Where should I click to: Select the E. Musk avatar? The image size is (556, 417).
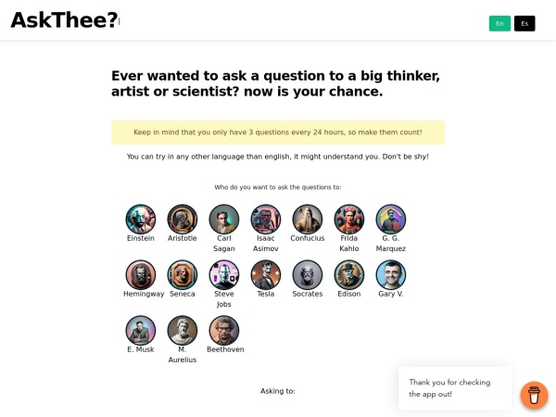coord(141,331)
